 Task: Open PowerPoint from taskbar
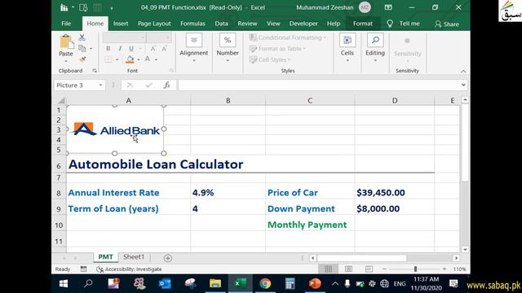pyautogui.click(x=315, y=284)
